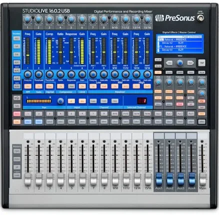
Task: Toggle the pink Mute mode button
Action: point(17,114)
